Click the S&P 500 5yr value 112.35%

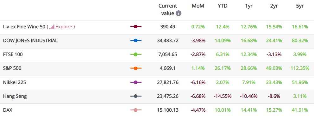pos(300,68)
